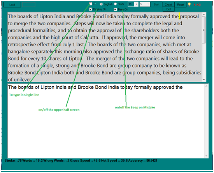Click inside the lower typing text area
The image size is (214, 173).
click(x=106, y=121)
